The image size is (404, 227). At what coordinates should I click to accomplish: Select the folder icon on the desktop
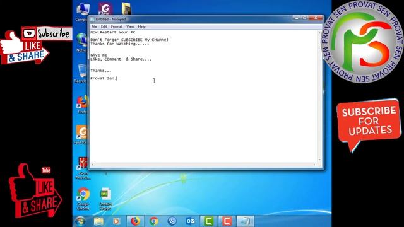126,8
